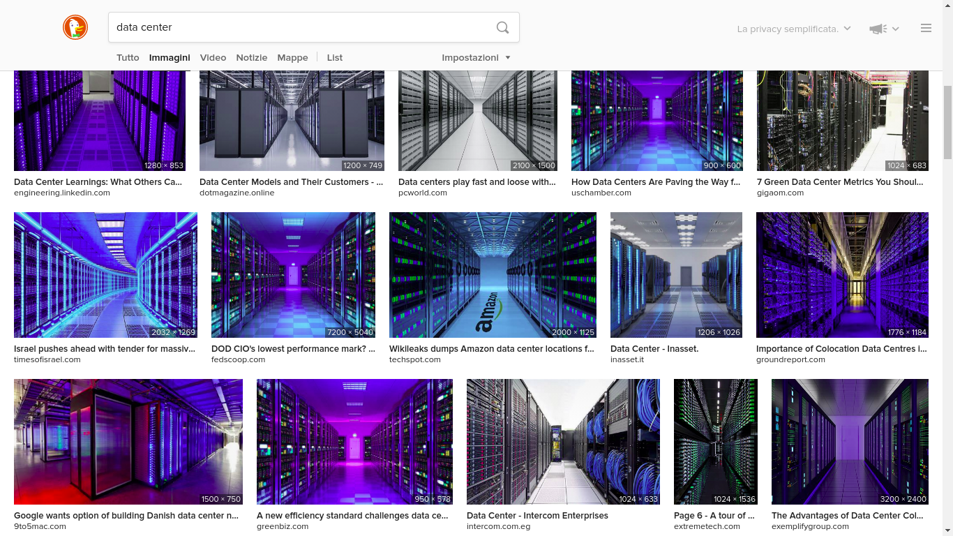Image resolution: width=953 pixels, height=536 pixels.
Task: Click the magnifying glass search icon
Action: [502, 27]
